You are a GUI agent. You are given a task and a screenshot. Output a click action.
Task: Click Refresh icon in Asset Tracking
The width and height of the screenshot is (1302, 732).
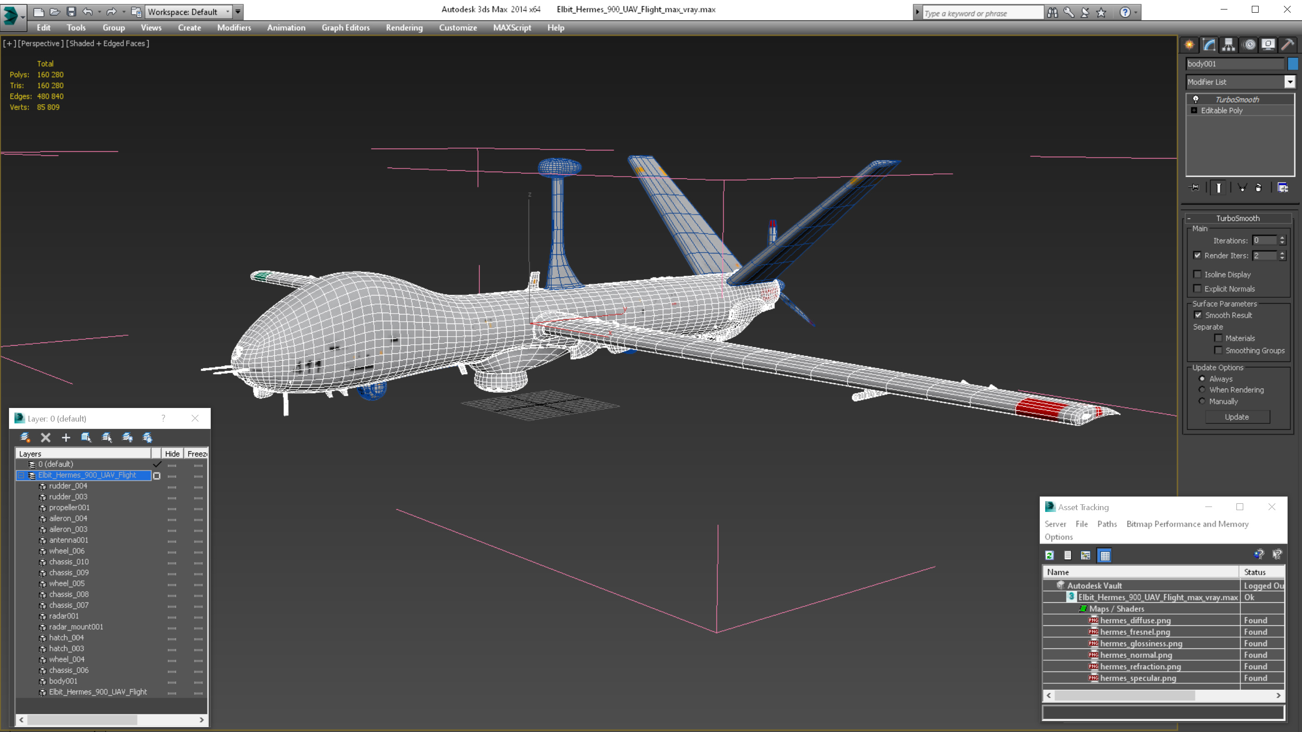1049,555
